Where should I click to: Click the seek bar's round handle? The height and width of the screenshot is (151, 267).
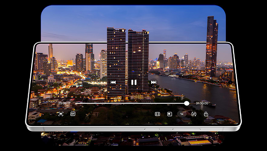coord(187,103)
